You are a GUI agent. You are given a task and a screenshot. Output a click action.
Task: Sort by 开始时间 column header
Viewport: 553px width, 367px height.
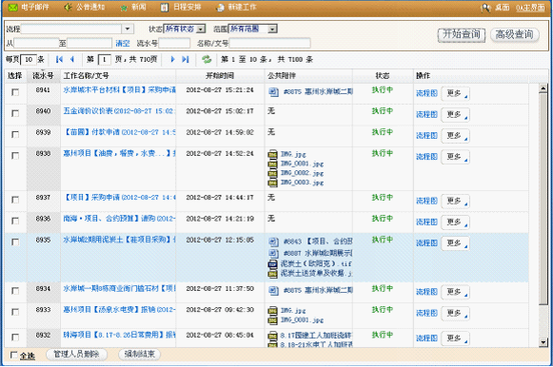[220, 76]
